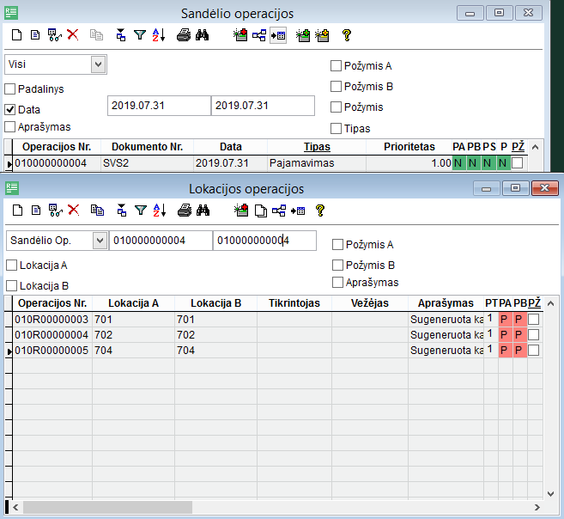This screenshot has width=564, height=519.
Task: Click the copy icon in Lokacijos operacijos toolbar
Action: tap(97, 210)
